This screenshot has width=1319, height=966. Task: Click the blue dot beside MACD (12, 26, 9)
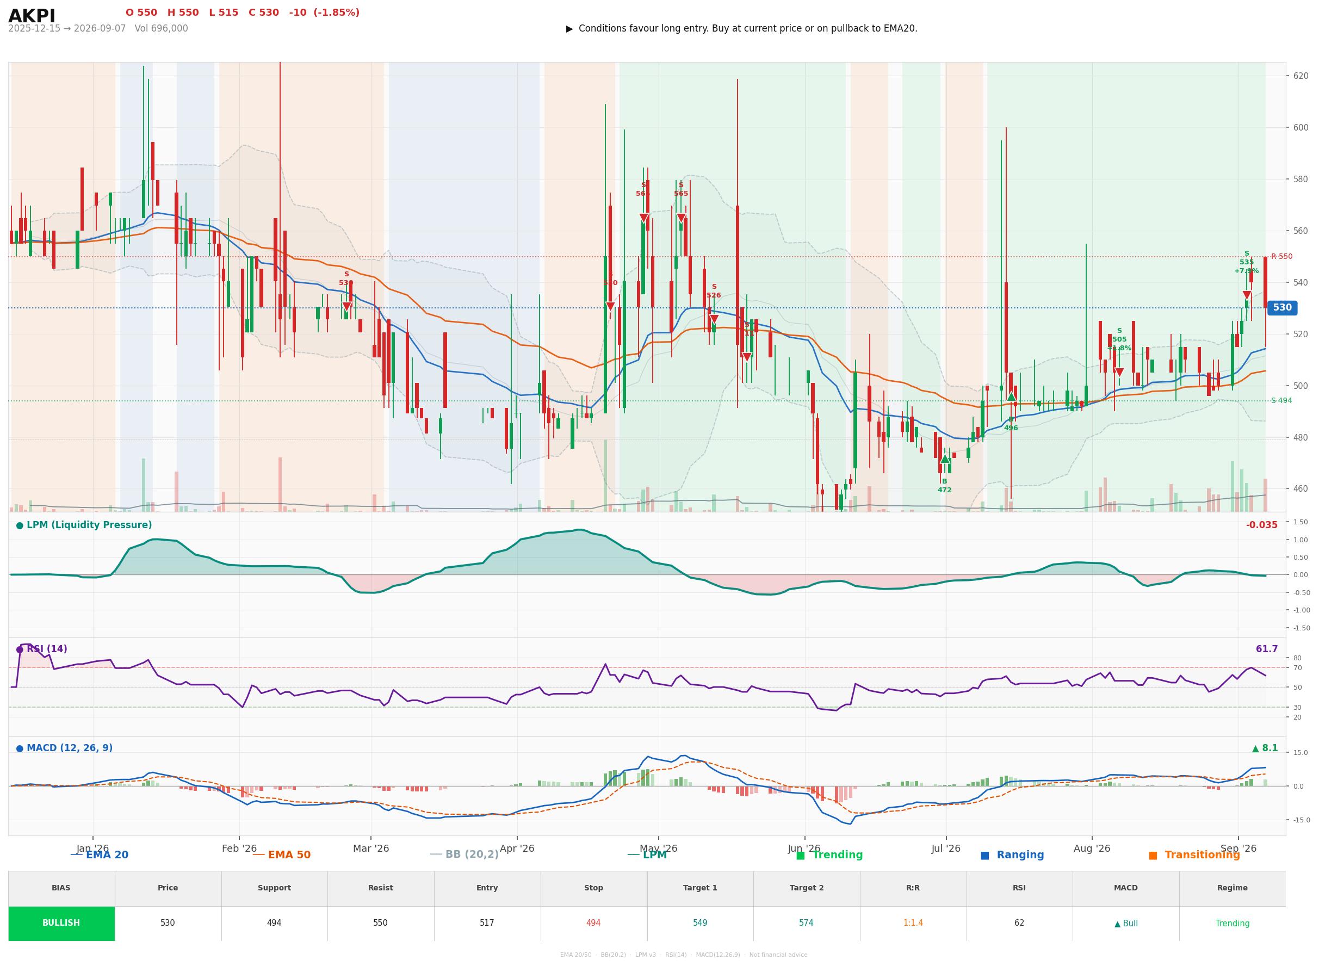pyautogui.click(x=19, y=748)
